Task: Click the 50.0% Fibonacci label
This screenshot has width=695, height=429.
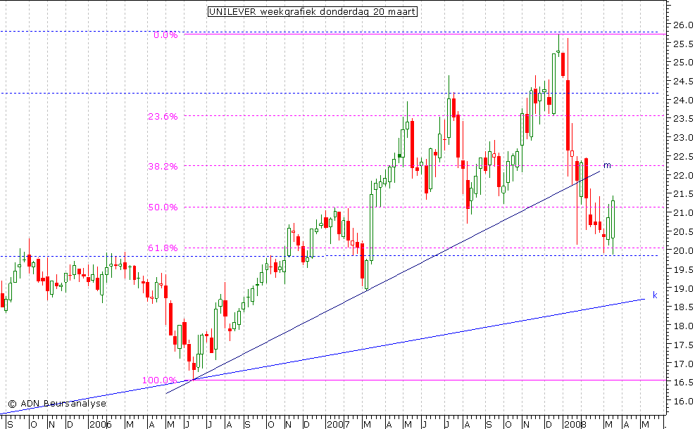Action: 163,207
